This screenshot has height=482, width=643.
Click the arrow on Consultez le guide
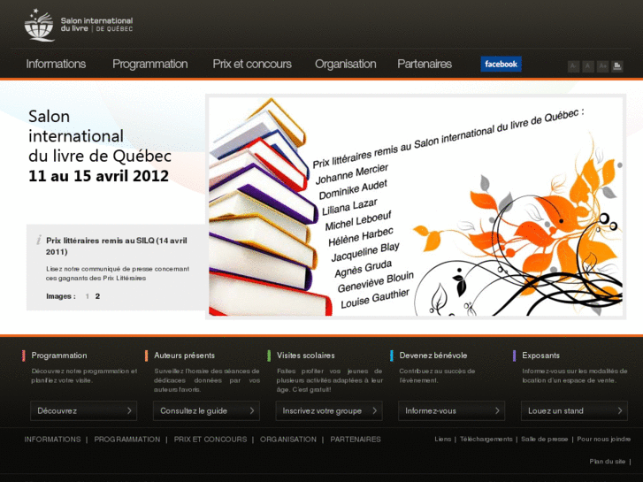coord(252,410)
